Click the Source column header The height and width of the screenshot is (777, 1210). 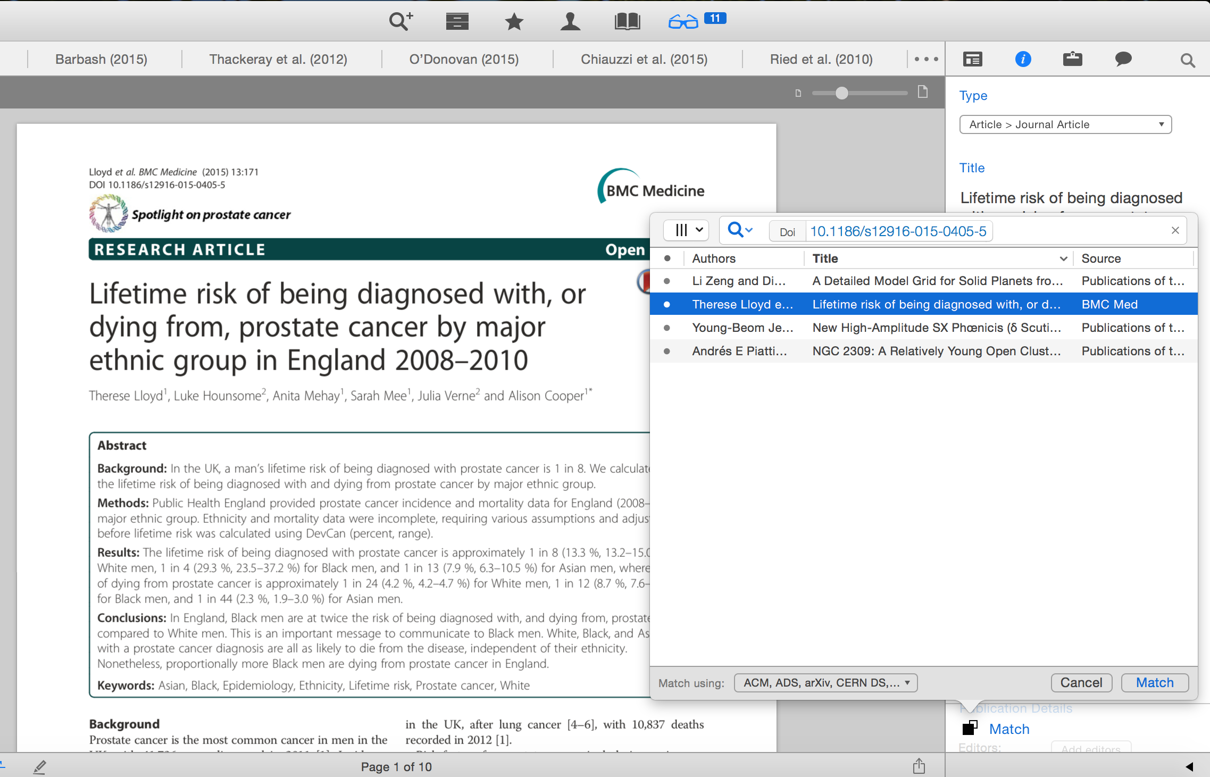click(x=1133, y=258)
